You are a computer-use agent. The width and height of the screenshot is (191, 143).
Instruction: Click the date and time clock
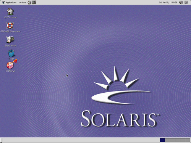(168, 2)
